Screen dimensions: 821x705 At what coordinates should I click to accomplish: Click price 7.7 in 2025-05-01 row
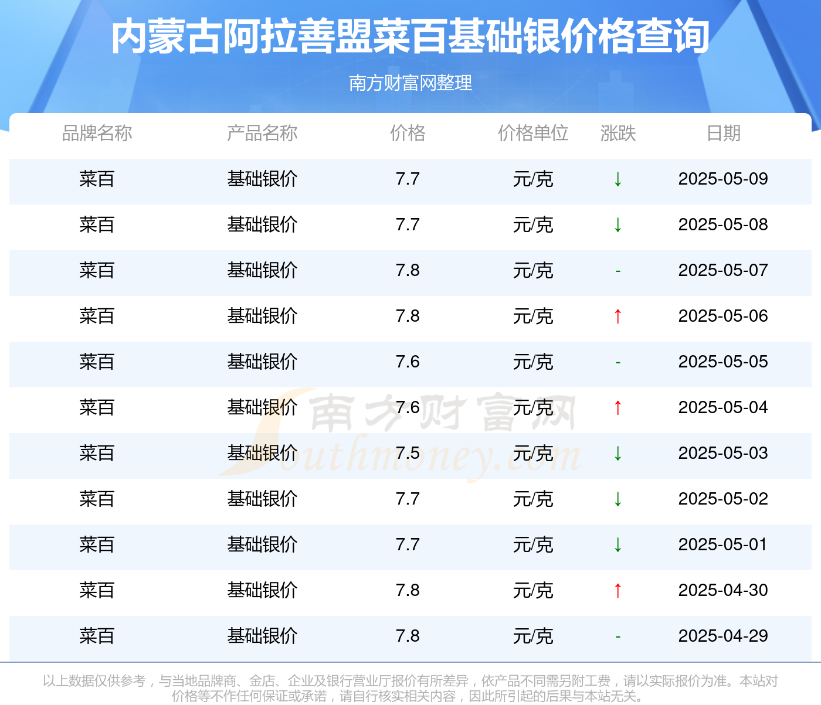pos(408,544)
